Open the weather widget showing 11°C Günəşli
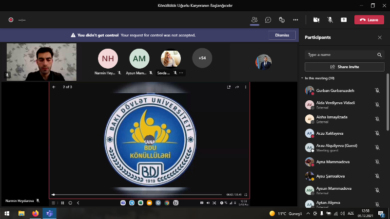Image resolution: width=390 pixels, height=219 pixels. click(286, 214)
